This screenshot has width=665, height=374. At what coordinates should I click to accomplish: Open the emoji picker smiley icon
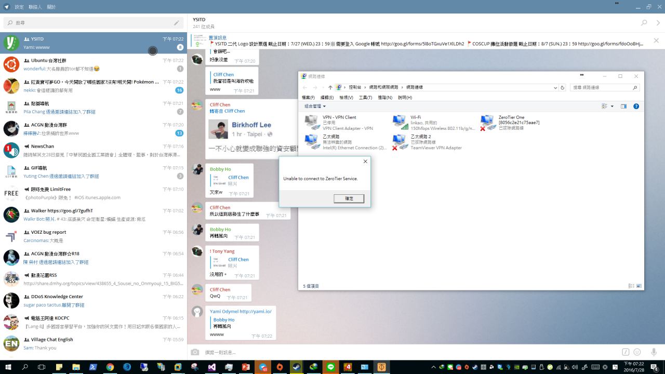click(637, 352)
